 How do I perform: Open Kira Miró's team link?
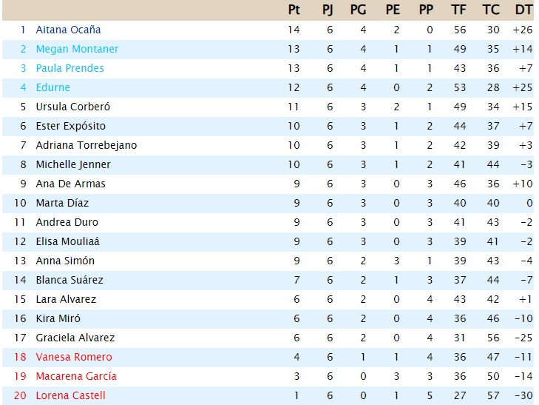[x=58, y=318]
